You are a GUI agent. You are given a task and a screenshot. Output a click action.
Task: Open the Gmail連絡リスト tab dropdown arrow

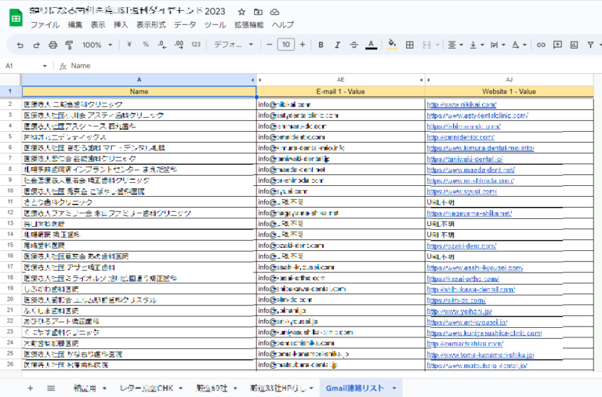coord(393,388)
